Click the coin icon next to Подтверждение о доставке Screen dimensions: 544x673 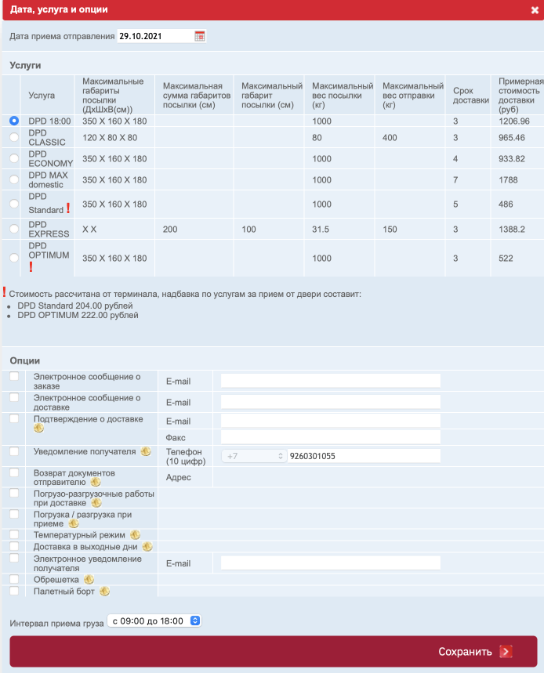38,428
